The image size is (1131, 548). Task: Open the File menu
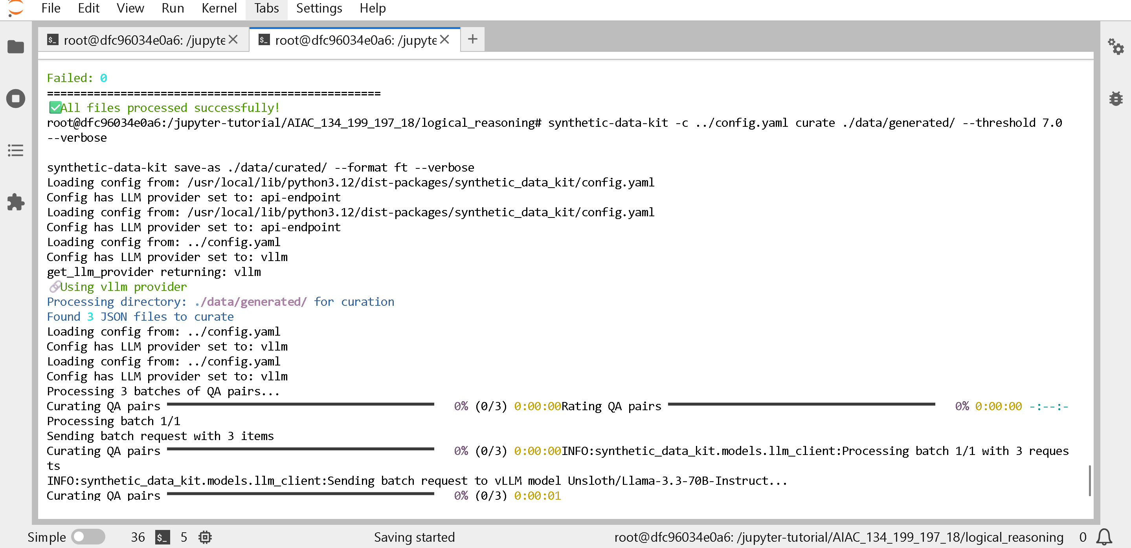(50, 8)
